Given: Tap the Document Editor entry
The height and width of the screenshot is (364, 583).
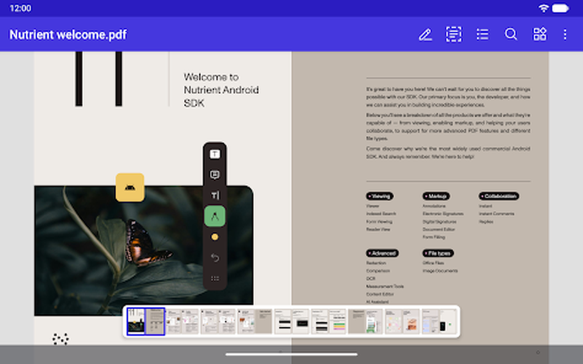Looking at the screenshot, I should click(438, 229).
